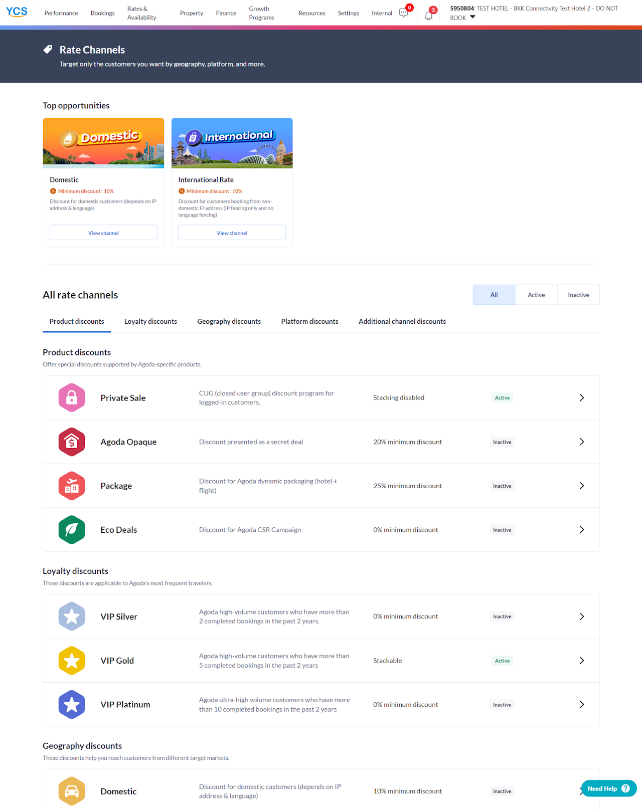Screen dimensions: 642x809
Task: Click the 'Eco Deals' channel name
Action: click(x=119, y=530)
